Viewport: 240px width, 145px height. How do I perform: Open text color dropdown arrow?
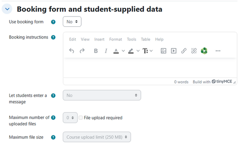[x=123, y=51]
